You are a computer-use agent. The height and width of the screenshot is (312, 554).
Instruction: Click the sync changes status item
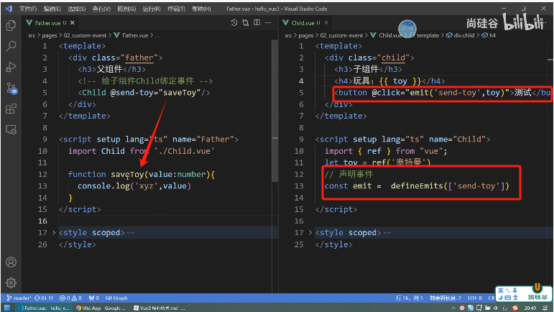coord(44,298)
